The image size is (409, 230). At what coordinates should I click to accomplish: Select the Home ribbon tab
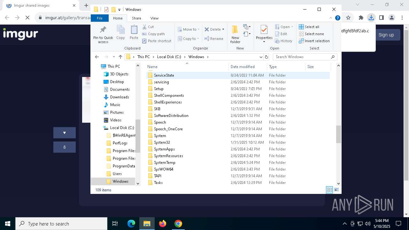tap(118, 18)
